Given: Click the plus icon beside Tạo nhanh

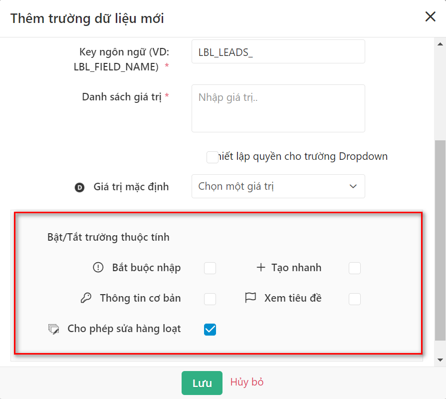Looking at the screenshot, I should 260,268.
